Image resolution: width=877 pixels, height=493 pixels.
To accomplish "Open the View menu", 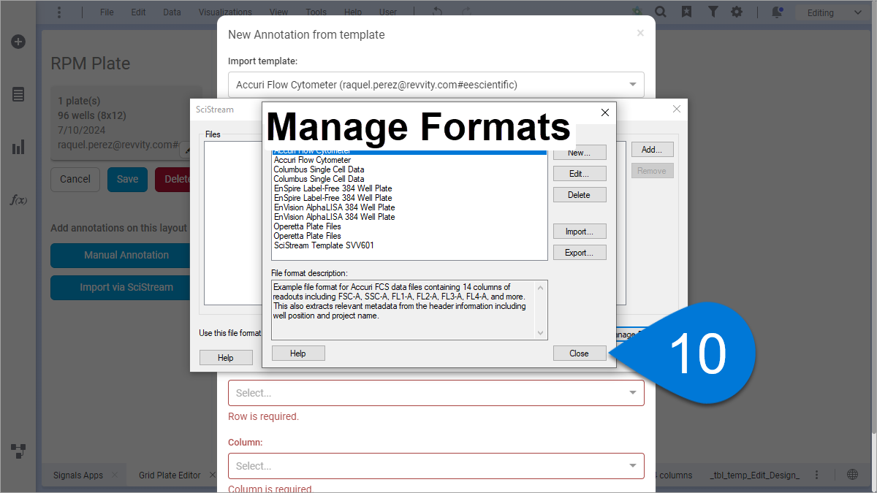I will point(278,12).
